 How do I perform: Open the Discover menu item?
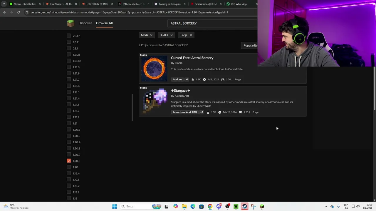tap(85, 23)
